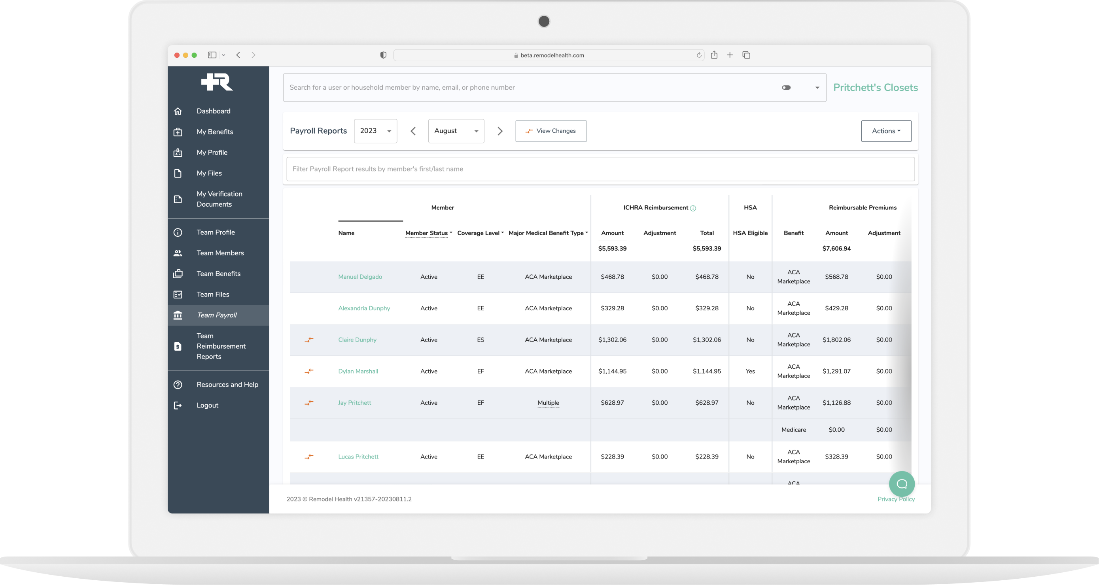Open the Member Status column filter
The image size is (1099, 585).
point(428,233)
